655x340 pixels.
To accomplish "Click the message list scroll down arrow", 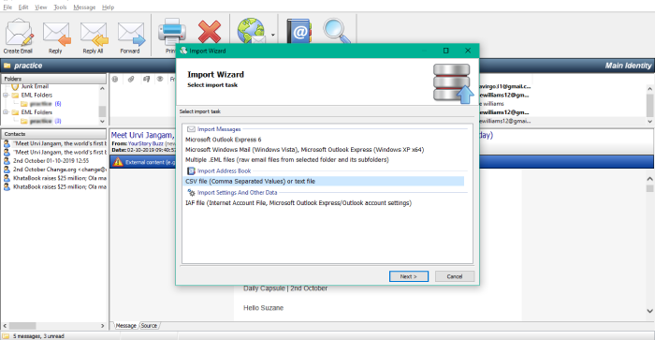I will (650, 121).
